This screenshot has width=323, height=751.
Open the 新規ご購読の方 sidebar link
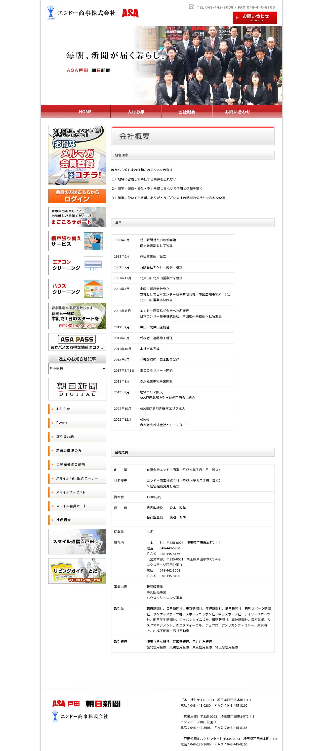[77, 451]
